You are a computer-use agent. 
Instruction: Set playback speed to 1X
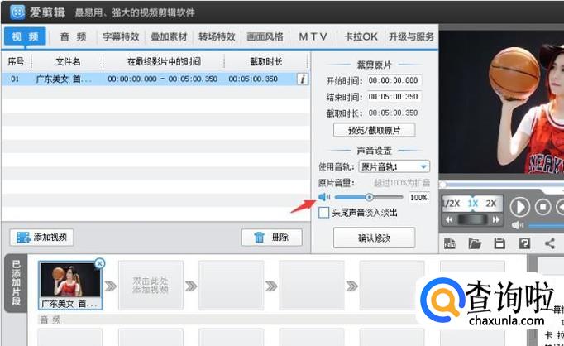click(x=473, y=204)
